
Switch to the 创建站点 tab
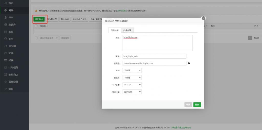click(115, 30)
